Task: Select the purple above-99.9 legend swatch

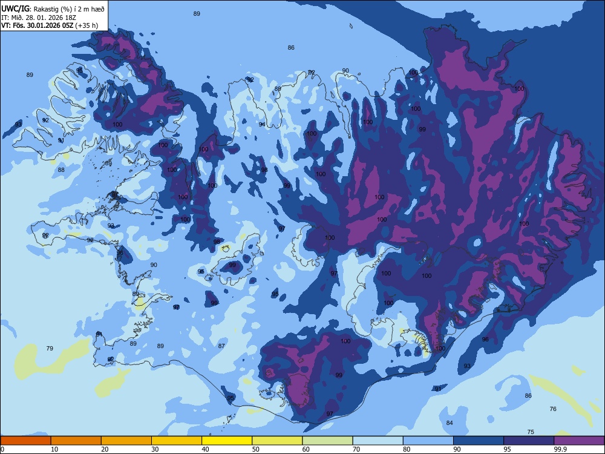Action: tap(579, 441)
